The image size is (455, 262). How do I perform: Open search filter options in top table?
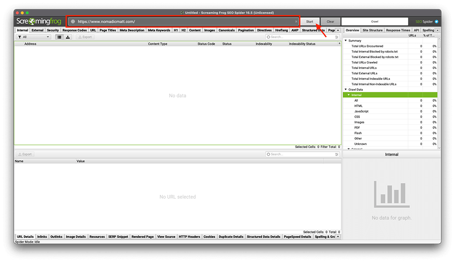(337, 37)
